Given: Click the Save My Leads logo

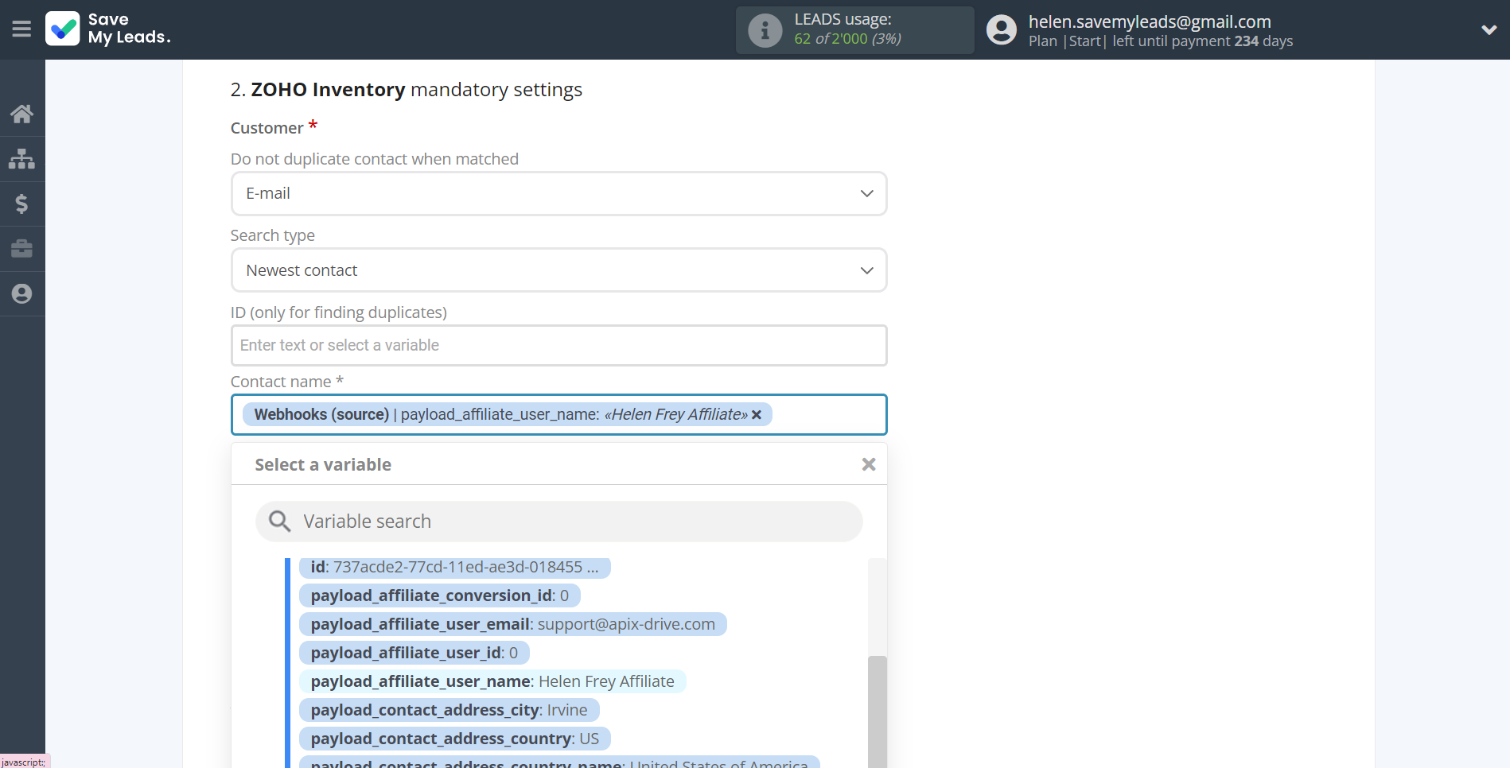Looking at the screenshot, I should pyautogui.click(x=108, y=29).
